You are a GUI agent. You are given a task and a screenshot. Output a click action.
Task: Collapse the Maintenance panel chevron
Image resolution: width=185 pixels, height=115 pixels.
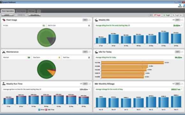[x=90, y=52]
